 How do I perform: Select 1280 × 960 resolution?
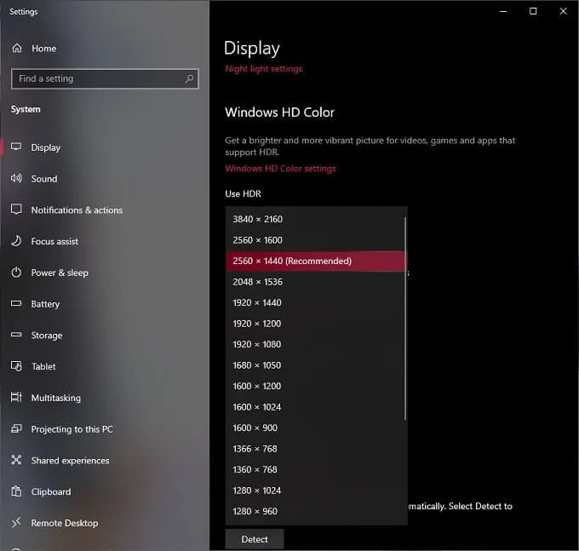pyautogui.click(x=315, y=511)
